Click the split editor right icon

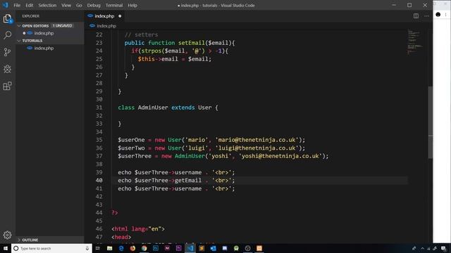(416, 16)
